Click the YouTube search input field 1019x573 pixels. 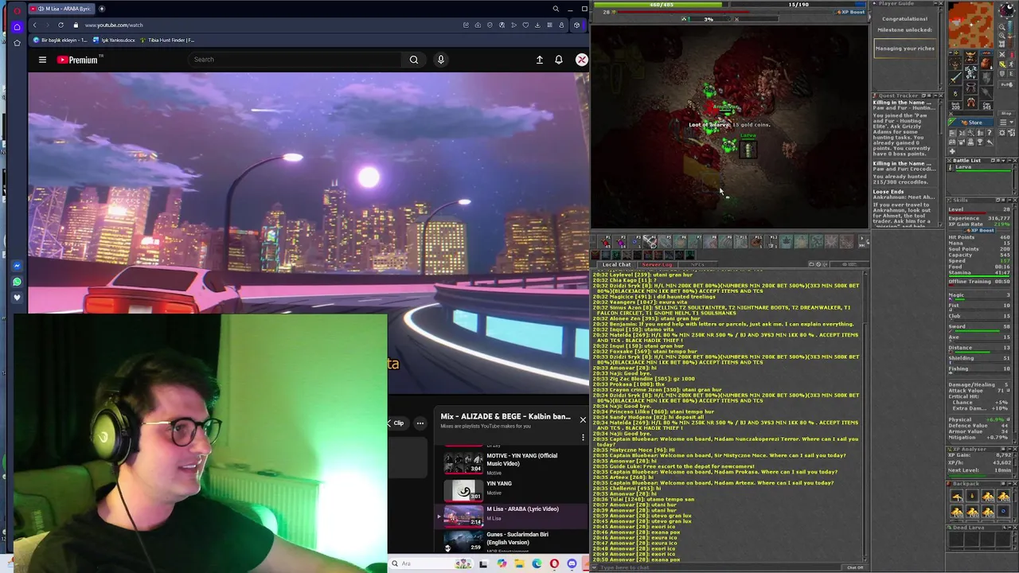[x=295, y=60]
